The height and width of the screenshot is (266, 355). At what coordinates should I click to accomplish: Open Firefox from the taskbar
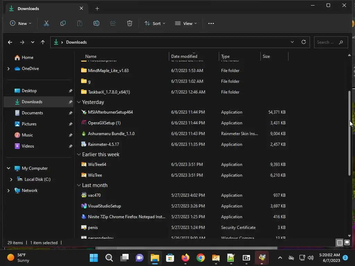[x=185, y=258]
